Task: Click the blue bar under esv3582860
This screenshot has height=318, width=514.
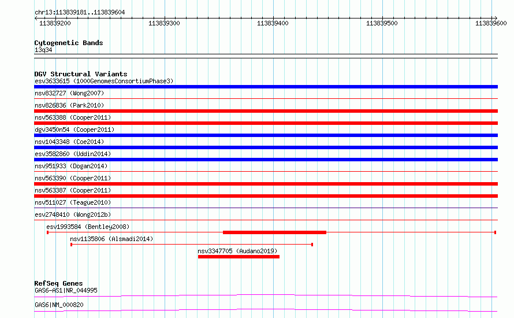Action: coord(266,160)
